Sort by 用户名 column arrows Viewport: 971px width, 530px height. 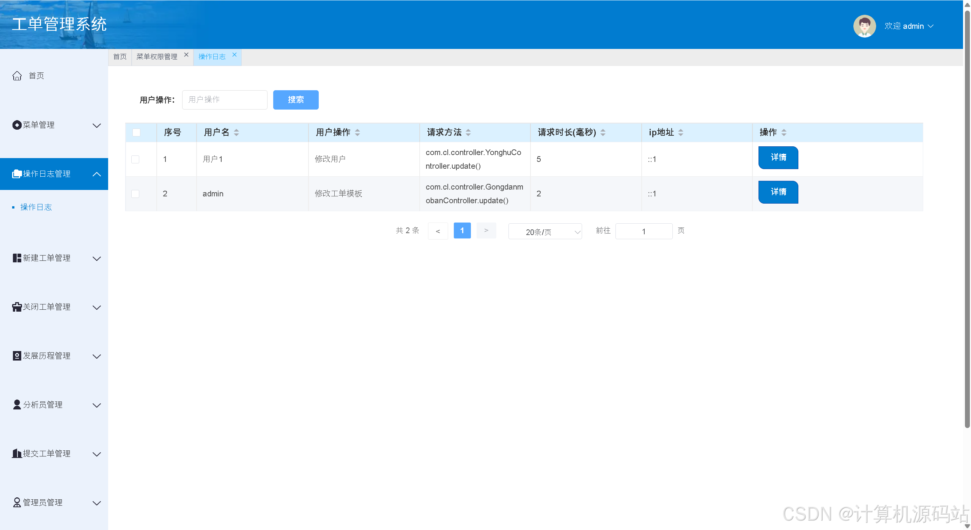[236, 133]
